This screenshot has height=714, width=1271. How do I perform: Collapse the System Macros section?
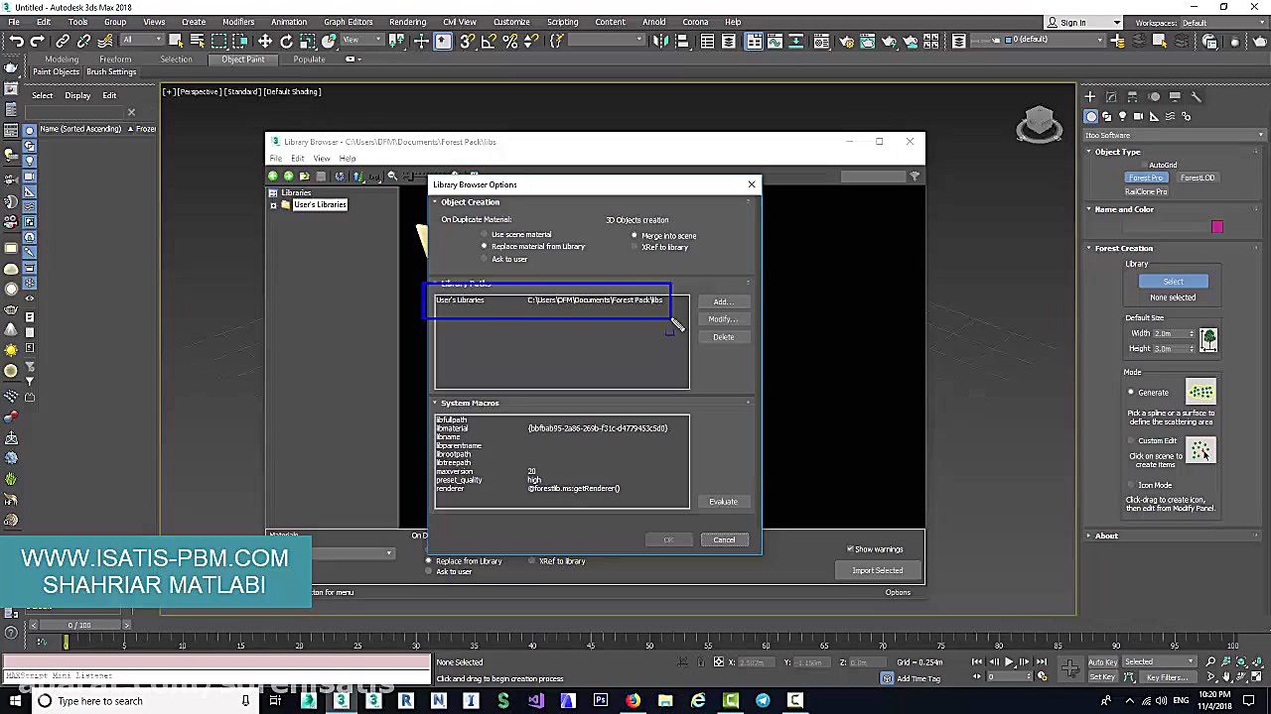coord(470,403)
